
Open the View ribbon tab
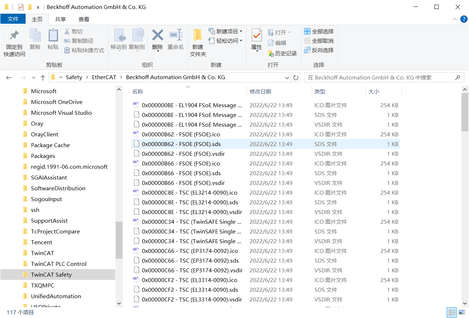point(84,19)
